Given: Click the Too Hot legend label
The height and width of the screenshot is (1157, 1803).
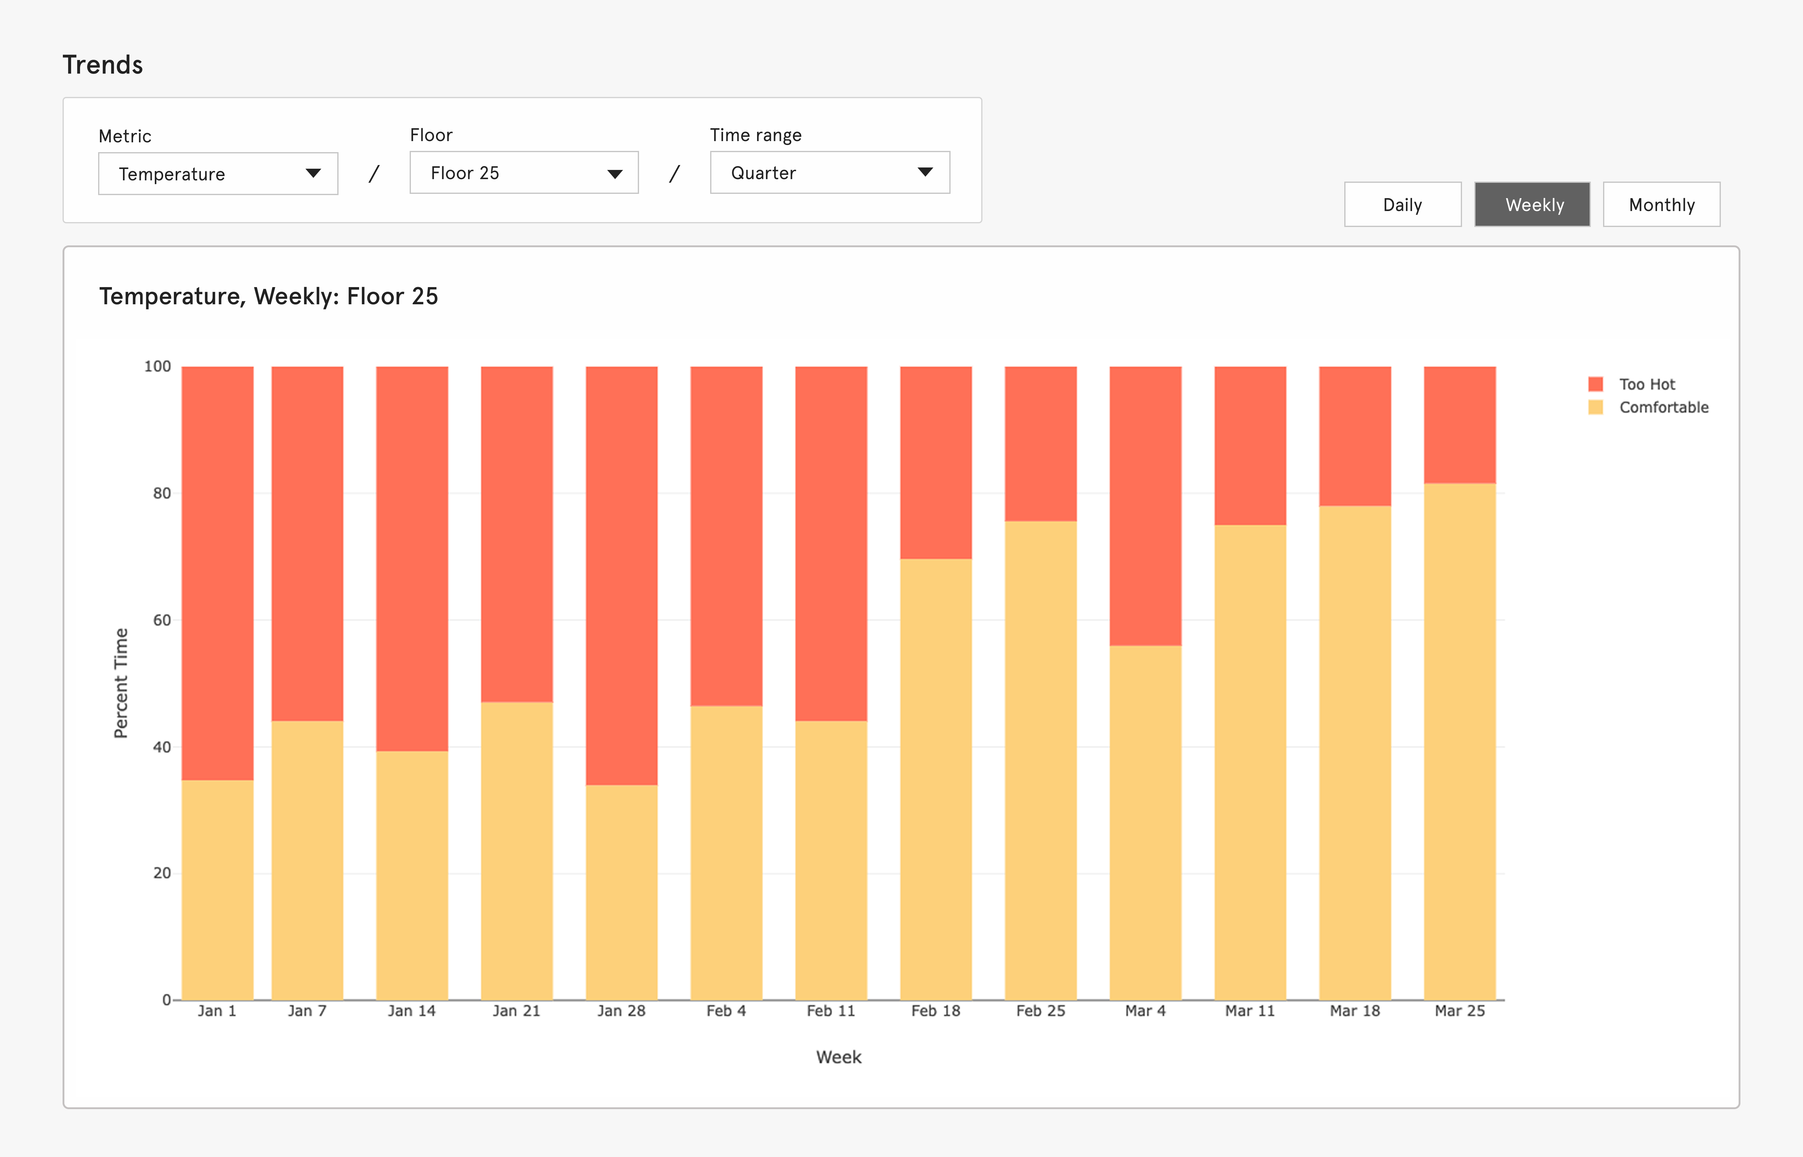Looking at the screenshot, I should coord(1647,384).
